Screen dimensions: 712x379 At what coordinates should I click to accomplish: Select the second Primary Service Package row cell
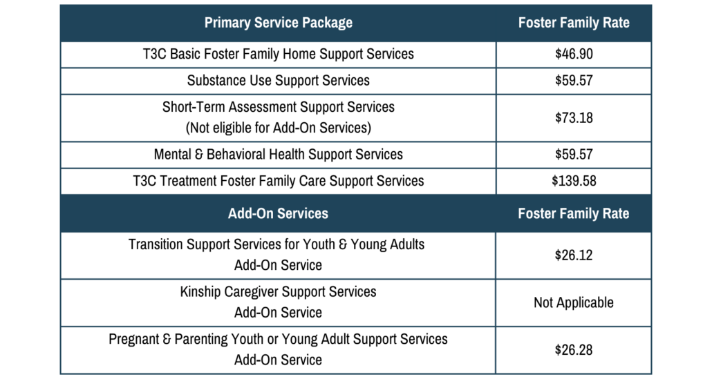coord(278,81)
